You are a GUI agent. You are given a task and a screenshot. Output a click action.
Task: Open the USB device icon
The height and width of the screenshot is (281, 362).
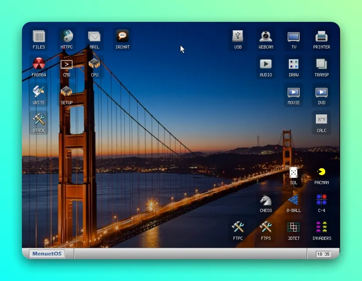pyautogui.click(x=238, y=39)
